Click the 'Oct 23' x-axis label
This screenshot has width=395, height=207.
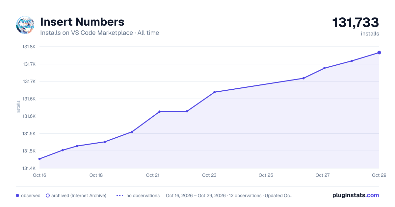point(209,175)
